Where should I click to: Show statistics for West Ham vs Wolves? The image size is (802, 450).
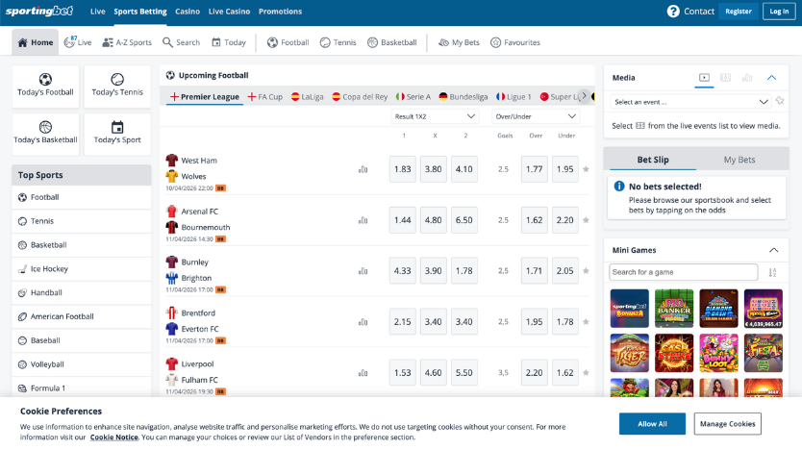(363, 169)
